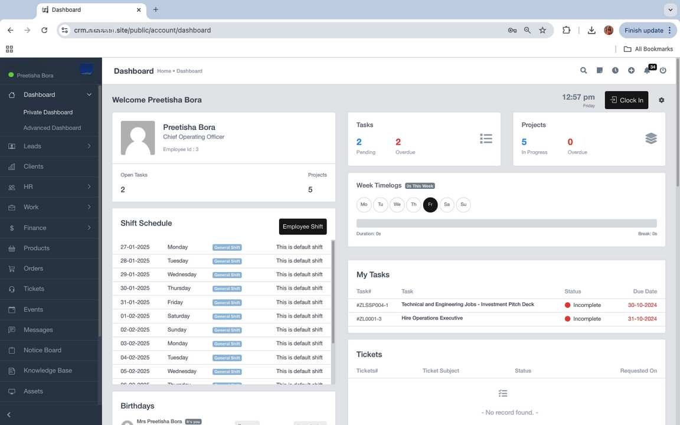Click the Employee Shift button
This screenshot has height=425, width=680.
pos(302,227)
